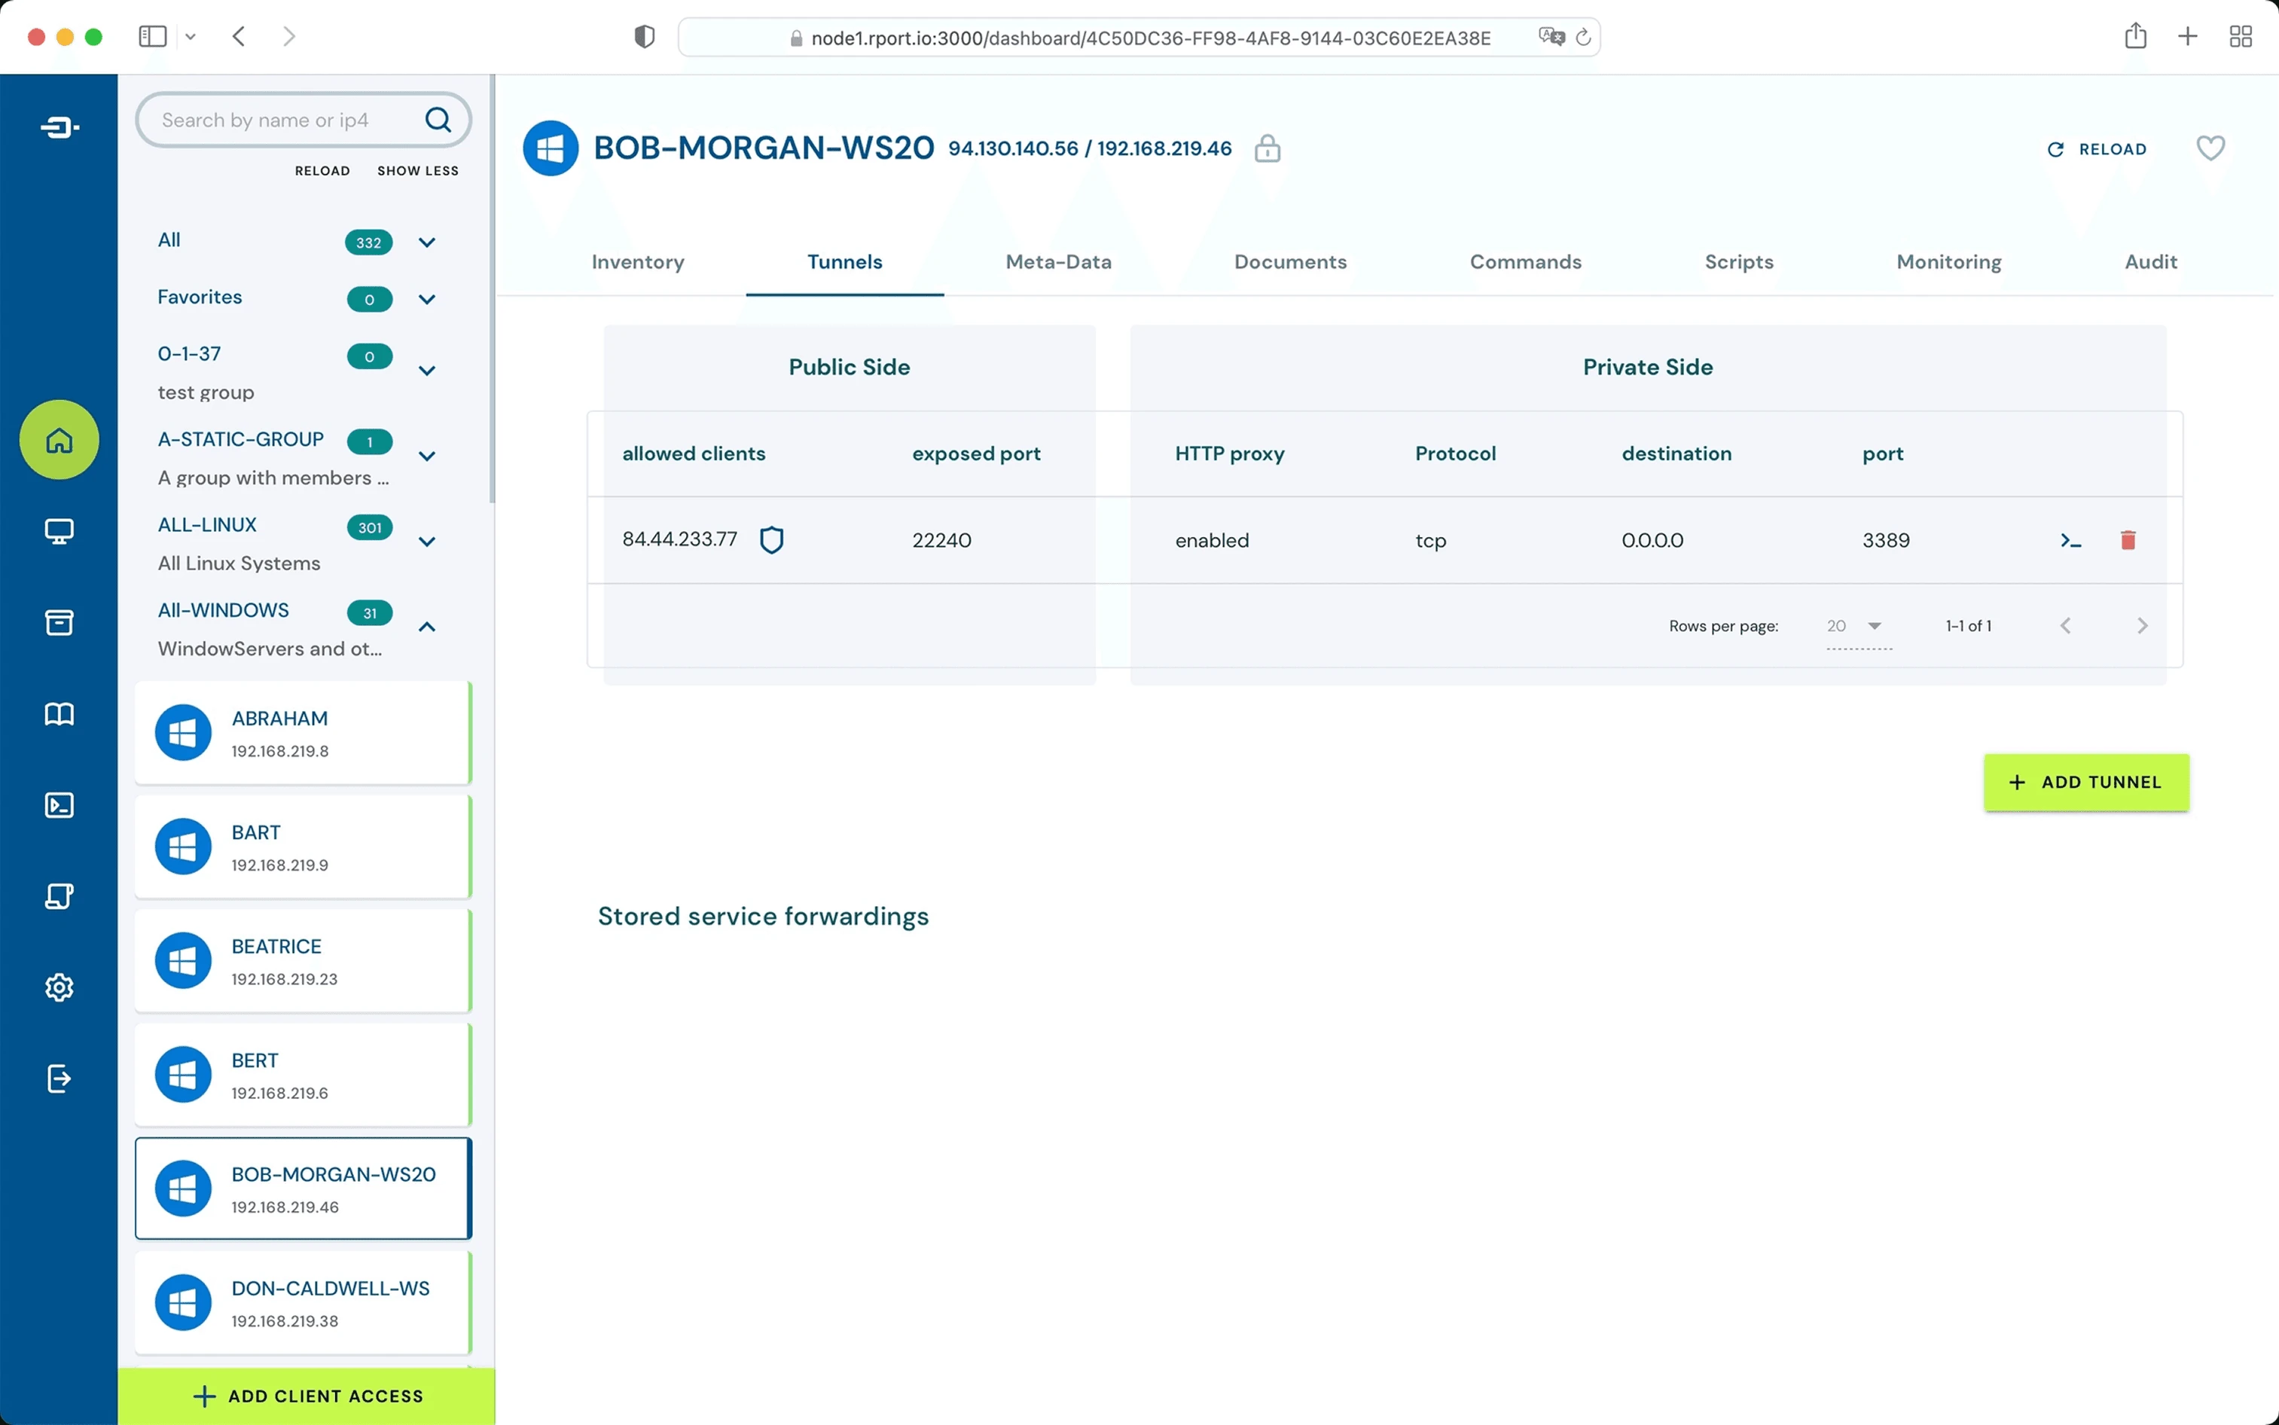Open the home dashboard in sidebar
Image resolution: width=2279 pixels, height=1425 pixels.
[x=59, y=440]
